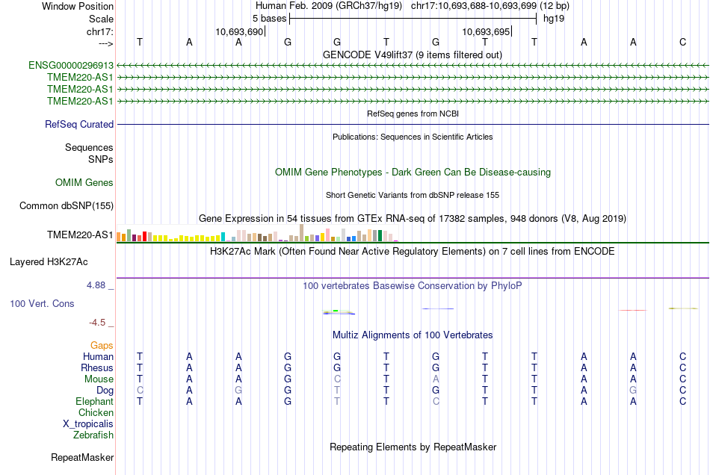710x475 pixels.
Task: Click the 10,693,690 coordinate marker
Action: (239, 31)
